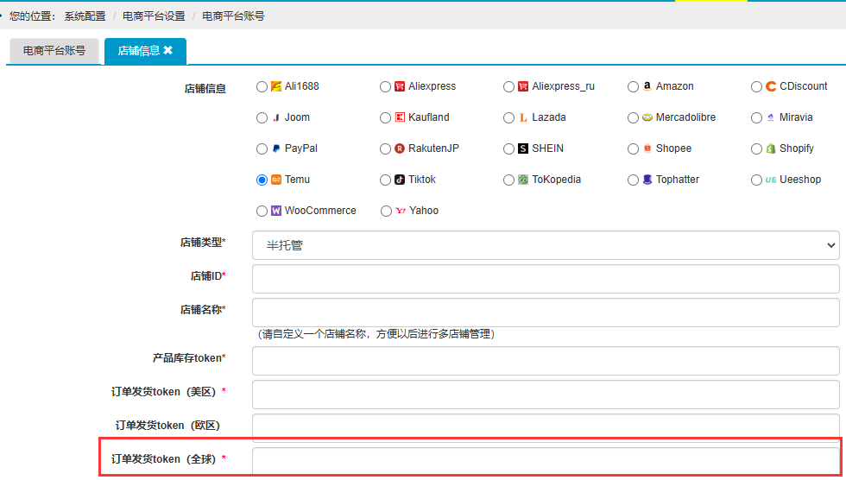Focus the 店铺名称 input field
Image resolution: width=846 pixels, height=480 pixels.
(546, 313)
